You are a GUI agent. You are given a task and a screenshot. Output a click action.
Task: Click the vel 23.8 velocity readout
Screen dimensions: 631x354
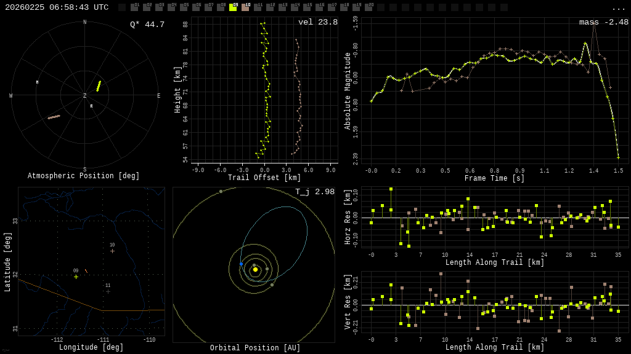coord(317,23)
